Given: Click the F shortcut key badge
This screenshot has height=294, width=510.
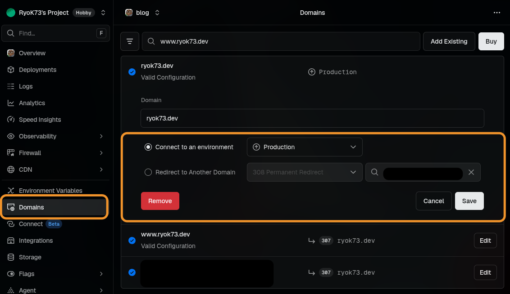Looking at the screenshot, I should coord(101,33).
